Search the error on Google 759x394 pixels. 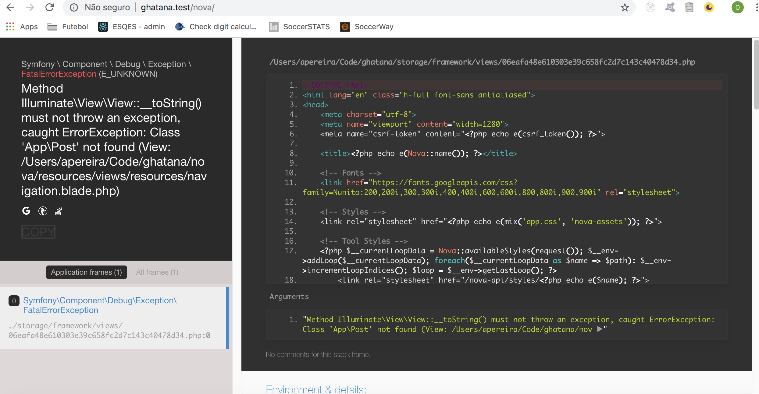(x=26, y=211)
